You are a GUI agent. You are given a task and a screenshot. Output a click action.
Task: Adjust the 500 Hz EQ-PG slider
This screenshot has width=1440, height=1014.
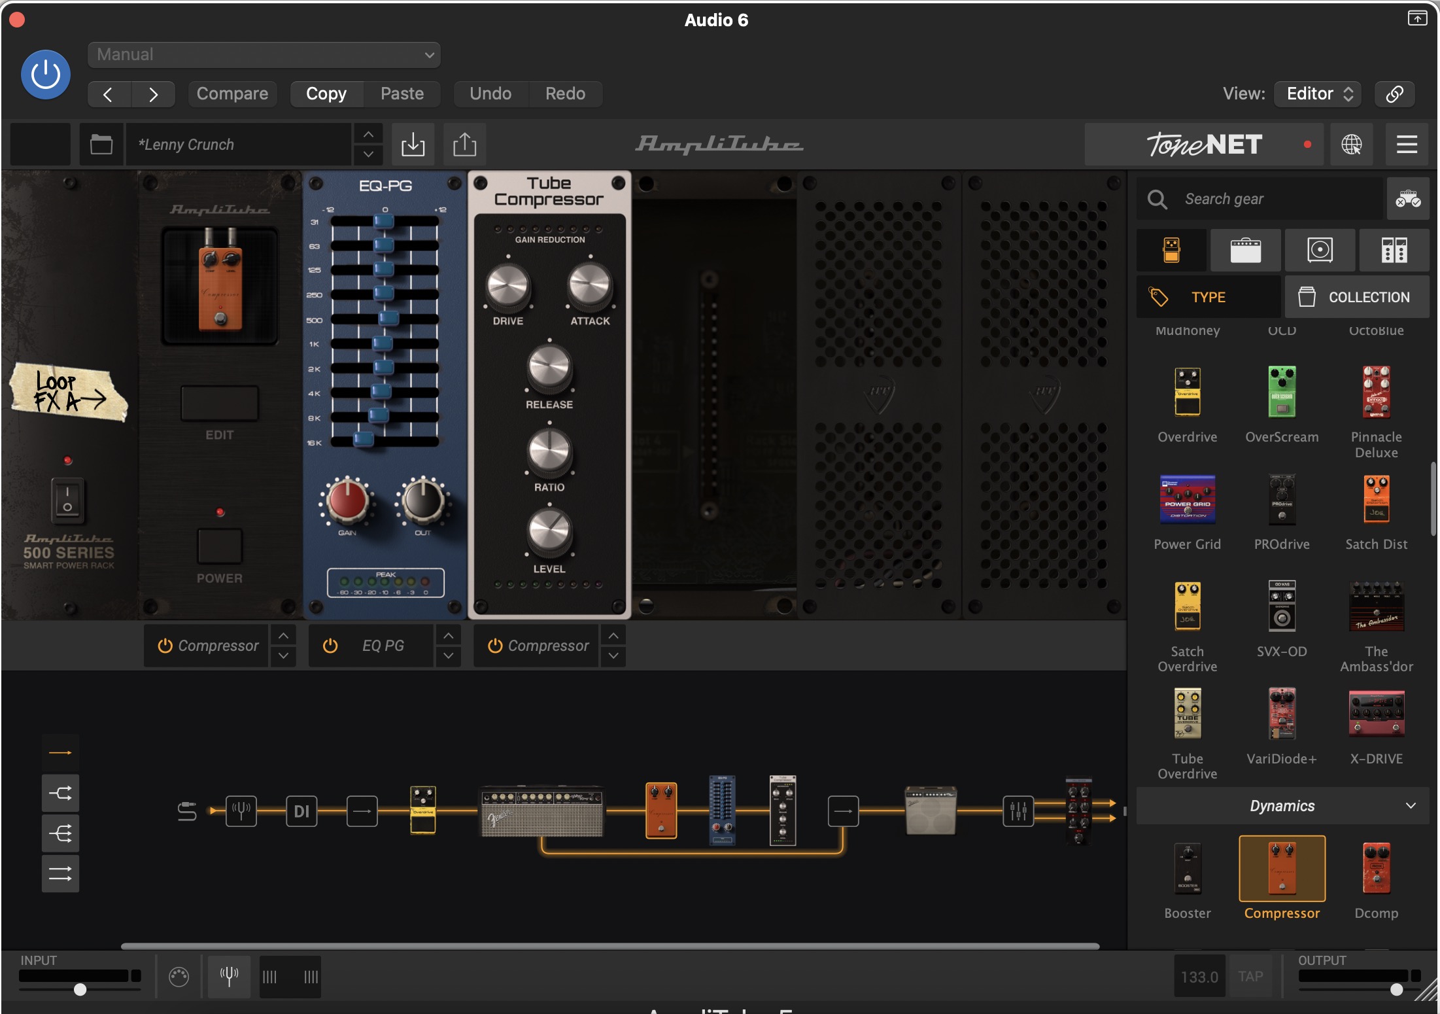[388, 319]
